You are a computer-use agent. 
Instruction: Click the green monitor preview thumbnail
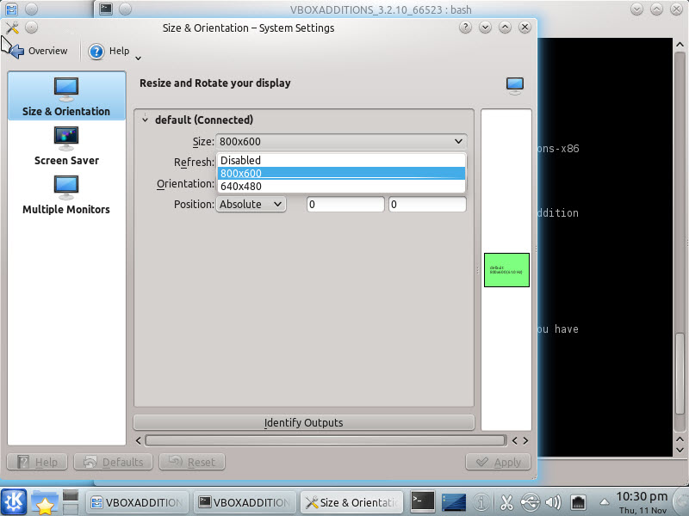click(506, 270)
